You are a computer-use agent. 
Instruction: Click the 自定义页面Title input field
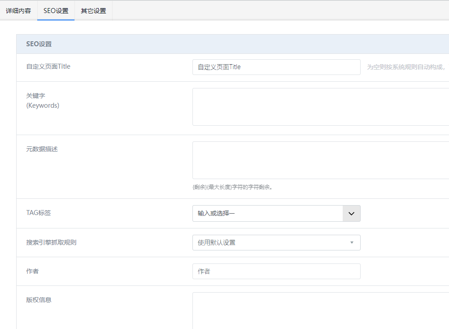coord(276,67)
